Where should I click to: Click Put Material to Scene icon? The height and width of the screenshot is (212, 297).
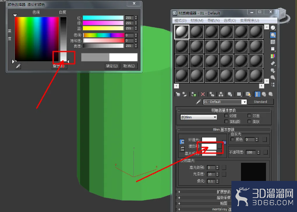pos(185,94)
